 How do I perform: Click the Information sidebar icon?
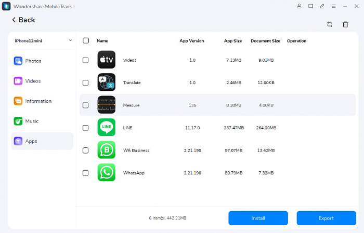click(x=18, y=101)
